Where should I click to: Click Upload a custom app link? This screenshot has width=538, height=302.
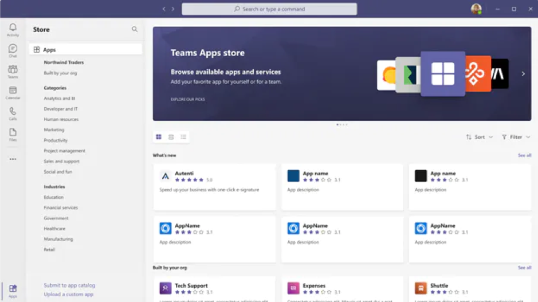click(68, 294)
